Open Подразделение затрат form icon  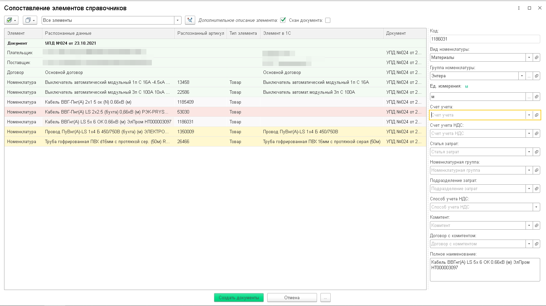[x=536, y=189]
